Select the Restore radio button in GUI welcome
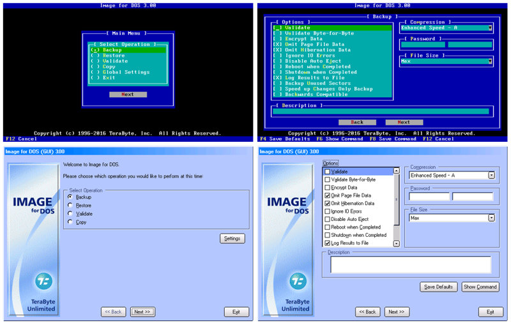Screen dimensions: 511x325 click(70, 205)
